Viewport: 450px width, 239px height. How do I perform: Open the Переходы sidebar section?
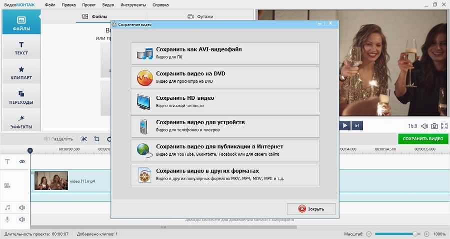click(20, 97)
